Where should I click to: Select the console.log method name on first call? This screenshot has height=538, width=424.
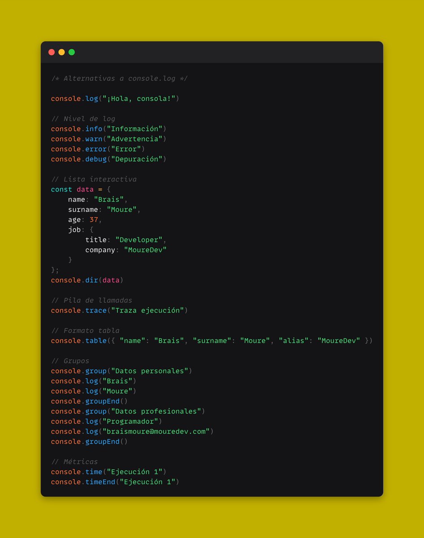(91, 98)
